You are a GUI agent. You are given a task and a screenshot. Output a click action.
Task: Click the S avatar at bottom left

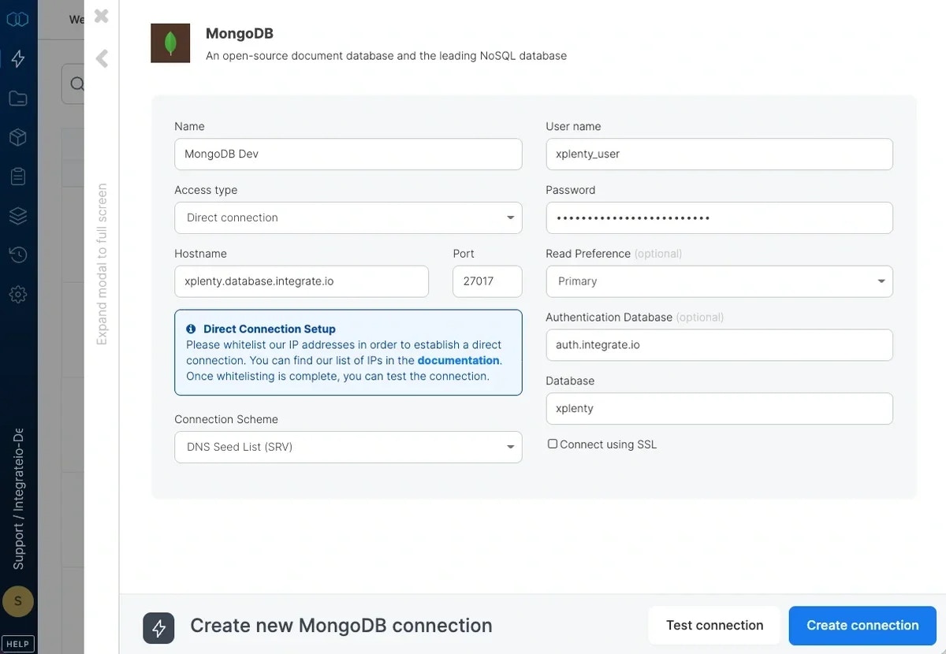click(x=17, y=601)
